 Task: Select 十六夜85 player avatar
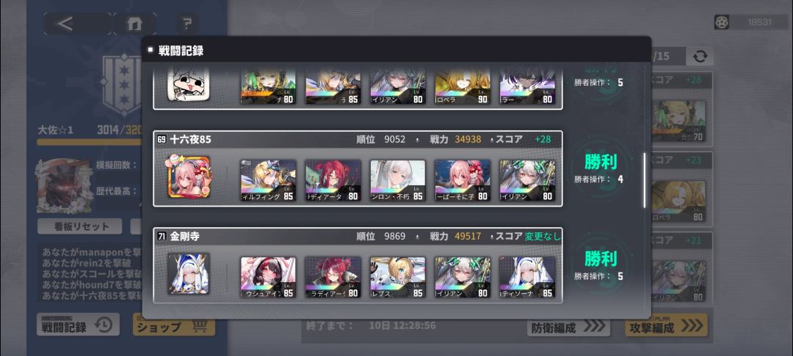coord(189,177)
